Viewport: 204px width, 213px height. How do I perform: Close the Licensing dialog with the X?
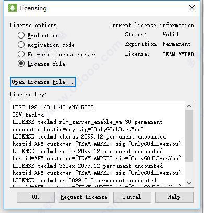(x=192, y=8)
